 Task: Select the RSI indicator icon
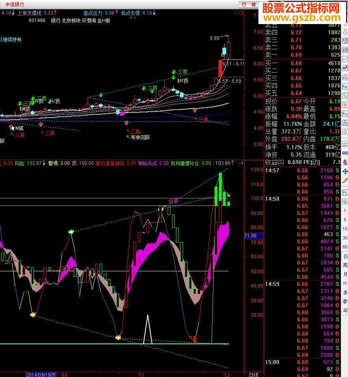[x=345, y=153]
